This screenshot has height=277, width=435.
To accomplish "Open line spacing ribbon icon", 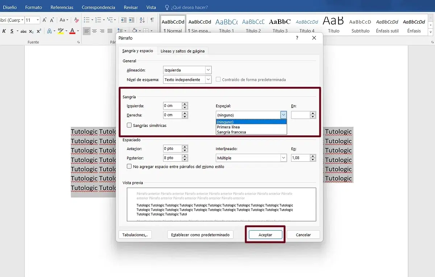I will [120, 31].
